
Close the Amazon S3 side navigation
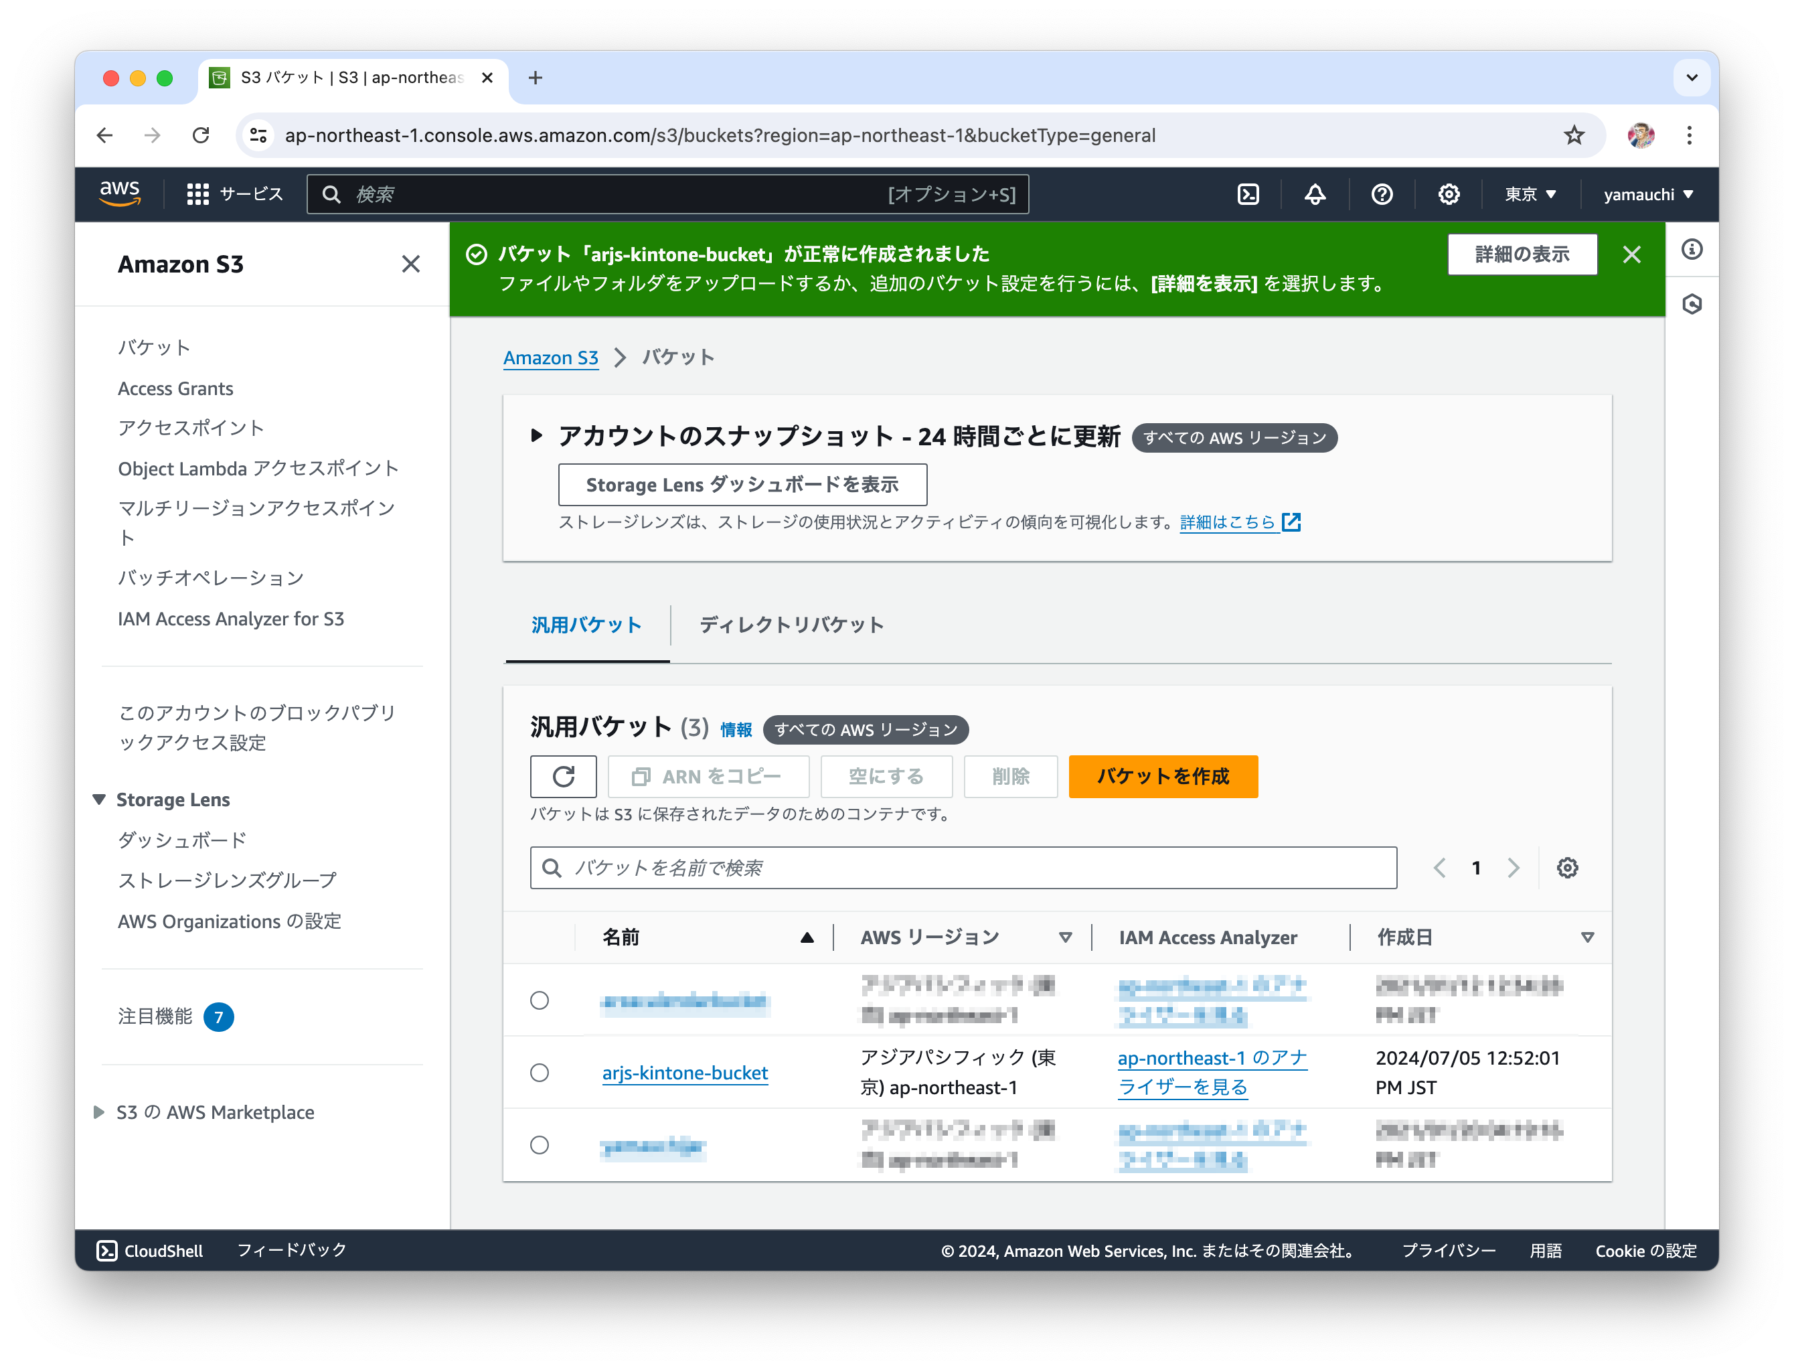(x=411, y=264)
